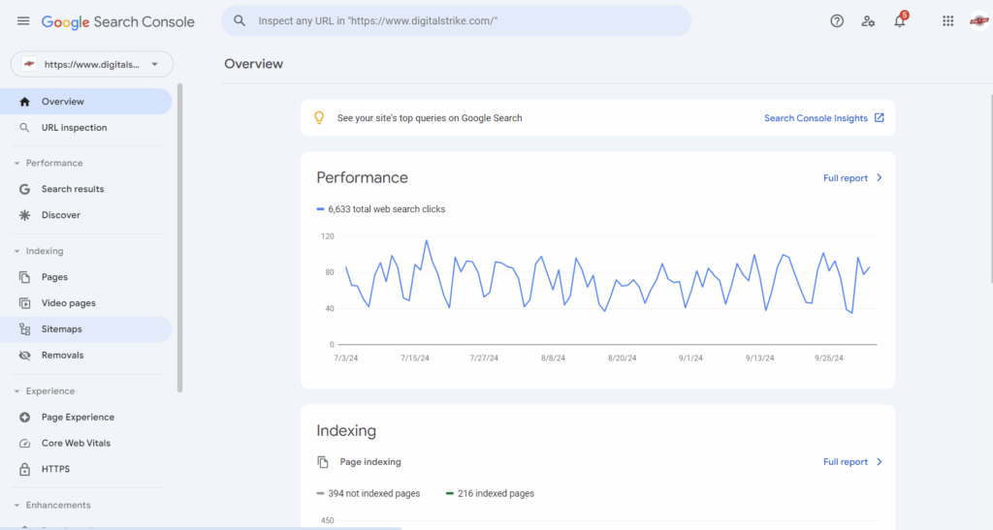Screen dimensions: 993x530
Task: Click the 394 not indexed pages legend
Action: pos(368,494)
